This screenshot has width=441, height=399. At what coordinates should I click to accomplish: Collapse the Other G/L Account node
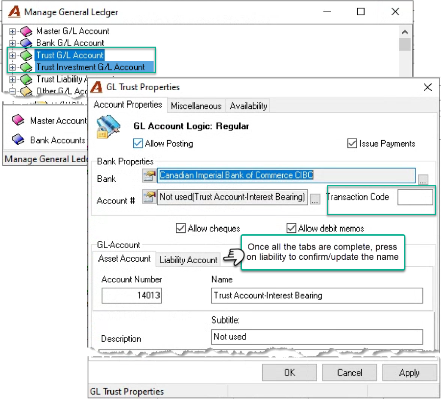12,92
